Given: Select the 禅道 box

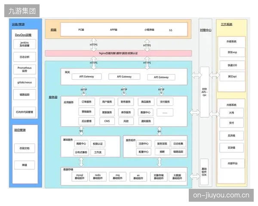Looking at the screenshot, I should 25,165.
